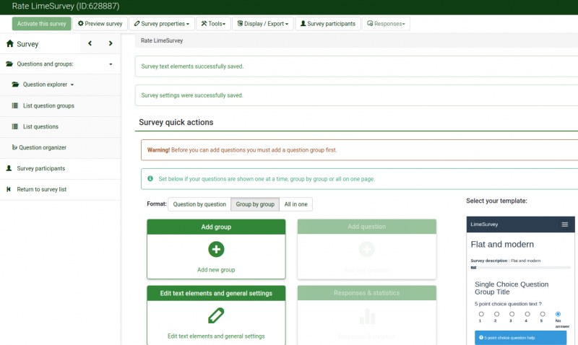Click the Survey heading in sidebar
578x345 pixels.
[27, 44]
